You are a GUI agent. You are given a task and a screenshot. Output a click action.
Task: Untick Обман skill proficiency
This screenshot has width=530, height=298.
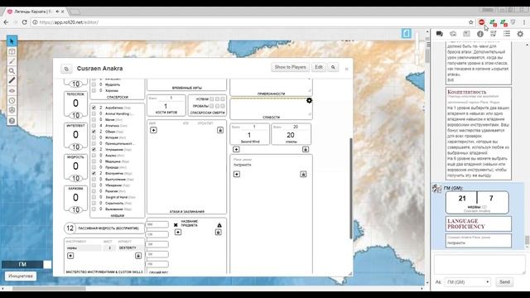(x=94, y=132)
